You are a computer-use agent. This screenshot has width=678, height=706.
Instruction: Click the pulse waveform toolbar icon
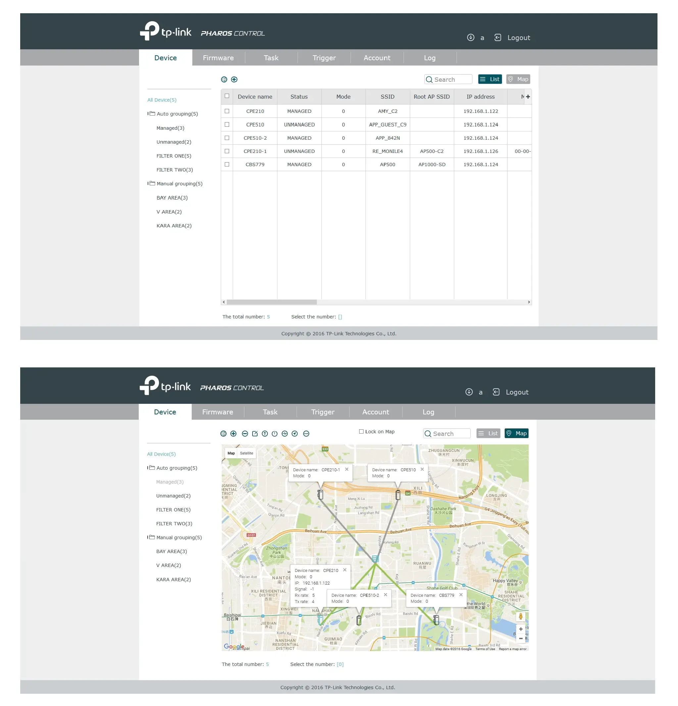point(285,433)
